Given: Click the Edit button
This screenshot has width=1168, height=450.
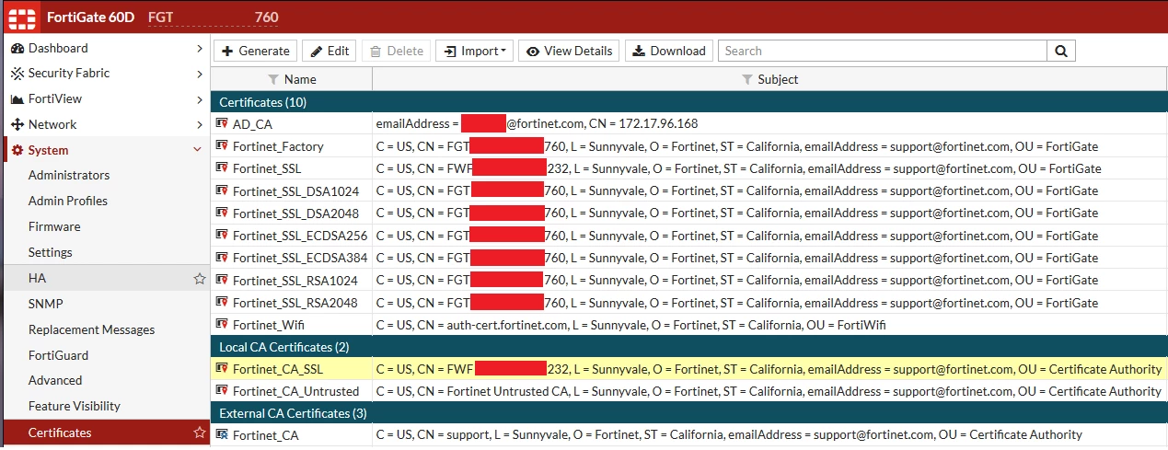Looking at the screenshot, I should tap(330, 51).
